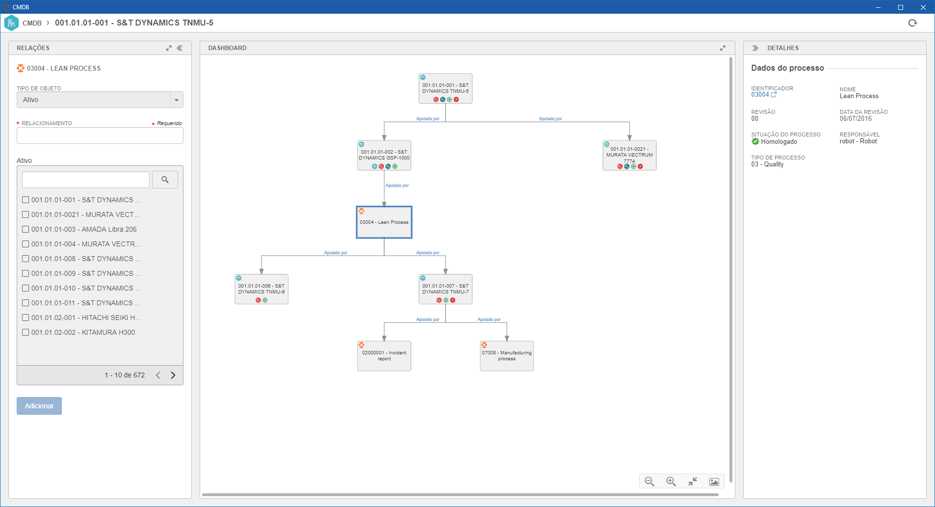Screen dimensions: 935x507
Task: Click first red status icon on TNMU-5 node
Action: click(436, 100)
